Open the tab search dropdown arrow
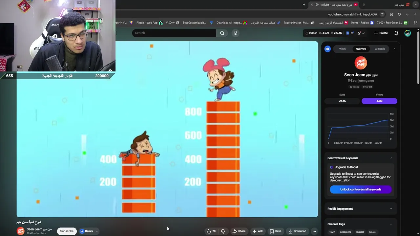 [416, 5]
